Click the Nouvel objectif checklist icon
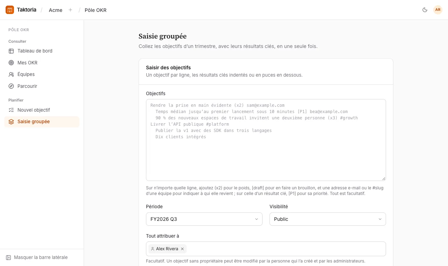Screen dimensions: 448x266 pyautogui.click(x=11, y=110)
